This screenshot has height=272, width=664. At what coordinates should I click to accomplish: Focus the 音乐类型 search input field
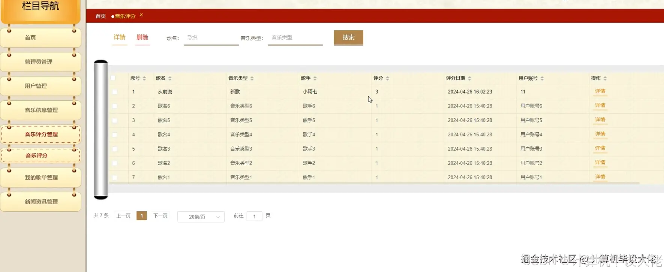coord(295,38)
